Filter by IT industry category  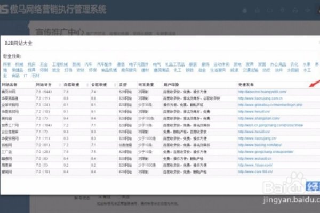coord(25,76)
